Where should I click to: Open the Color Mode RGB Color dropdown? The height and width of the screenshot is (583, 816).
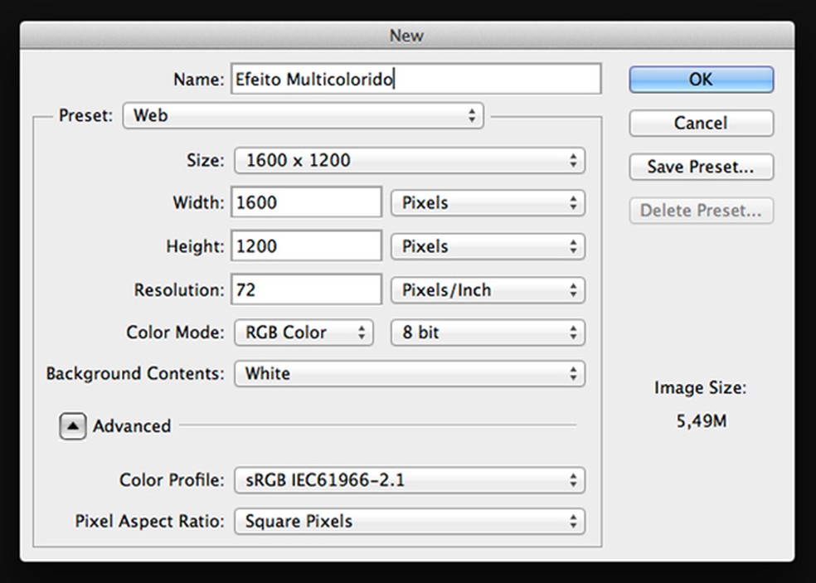304,333
